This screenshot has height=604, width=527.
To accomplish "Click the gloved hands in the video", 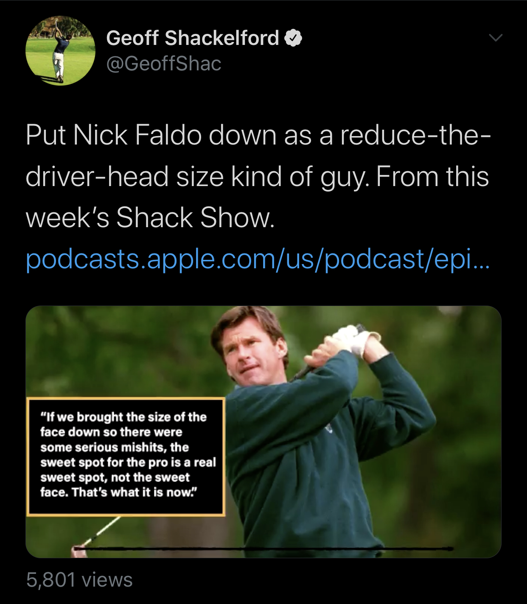I will pyautogui.click(x=348, y=342).
